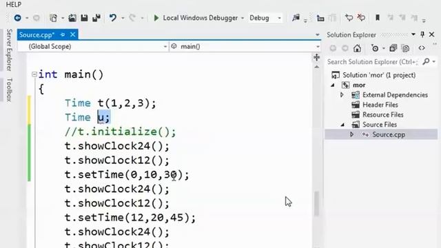Select the External Dependencies folder
441x248 pixels.
pyautogui.click(x=395, y=95)
